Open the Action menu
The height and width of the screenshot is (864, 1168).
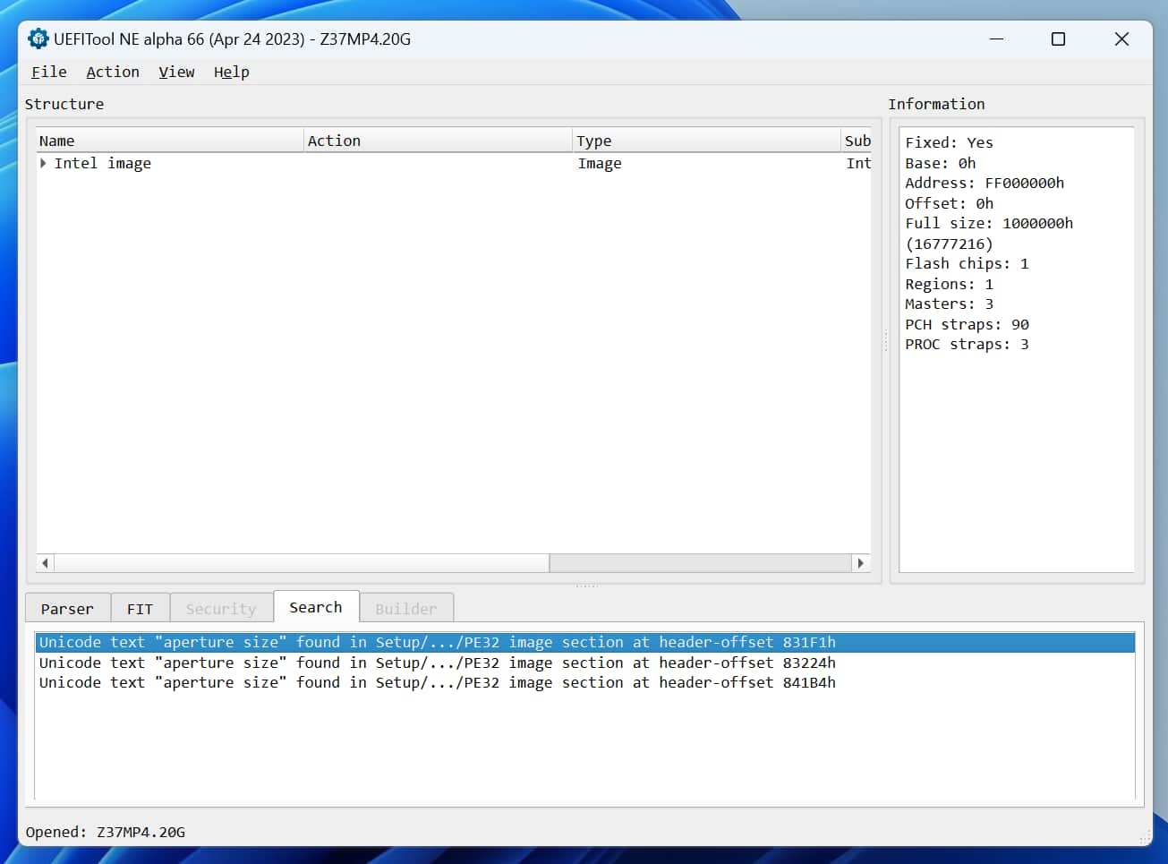point(112,72)
